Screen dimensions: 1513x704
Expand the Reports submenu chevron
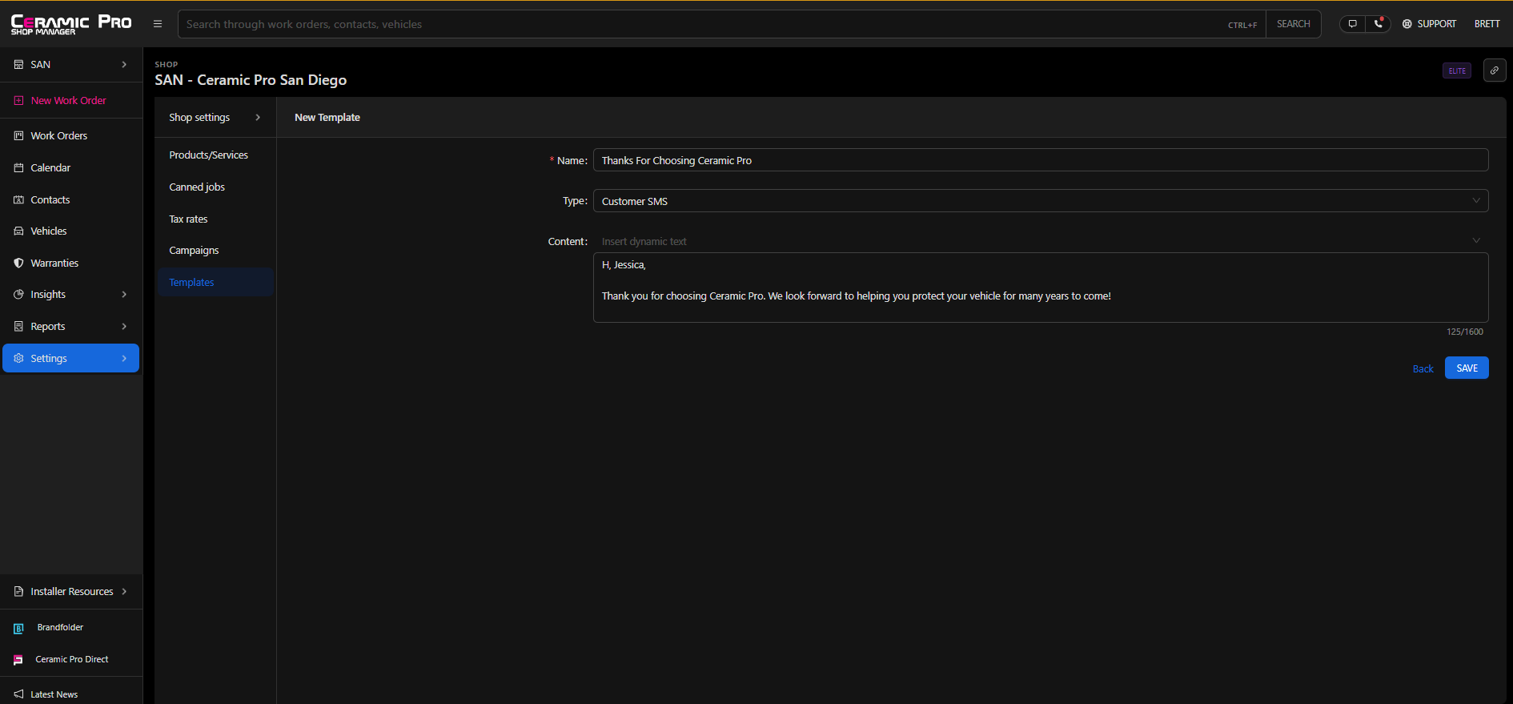coord(124,327)
